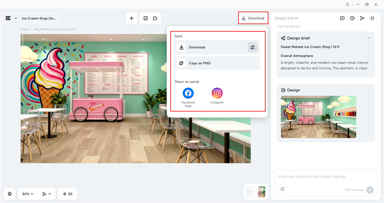Select the background pattern tool icon
384x203 pixels.
(x=145, y=18)
